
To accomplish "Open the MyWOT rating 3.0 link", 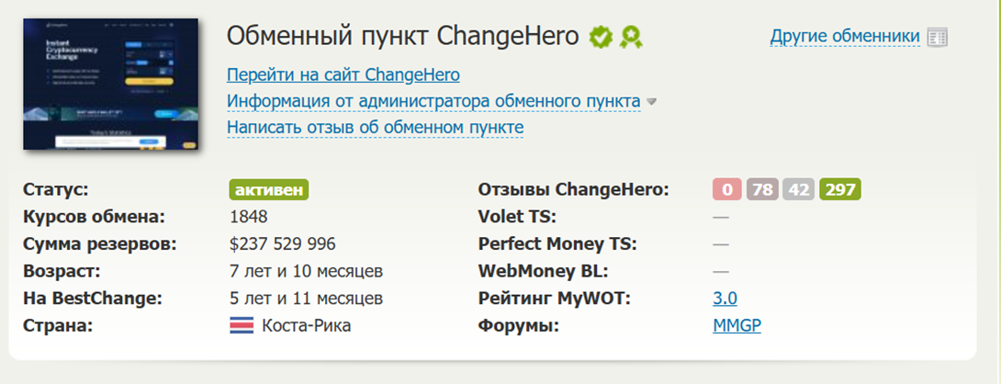I will point(725,299).
